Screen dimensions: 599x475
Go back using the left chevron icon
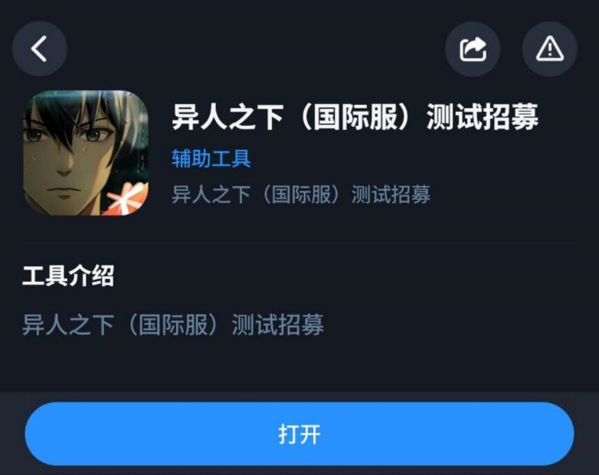(40, 49)
